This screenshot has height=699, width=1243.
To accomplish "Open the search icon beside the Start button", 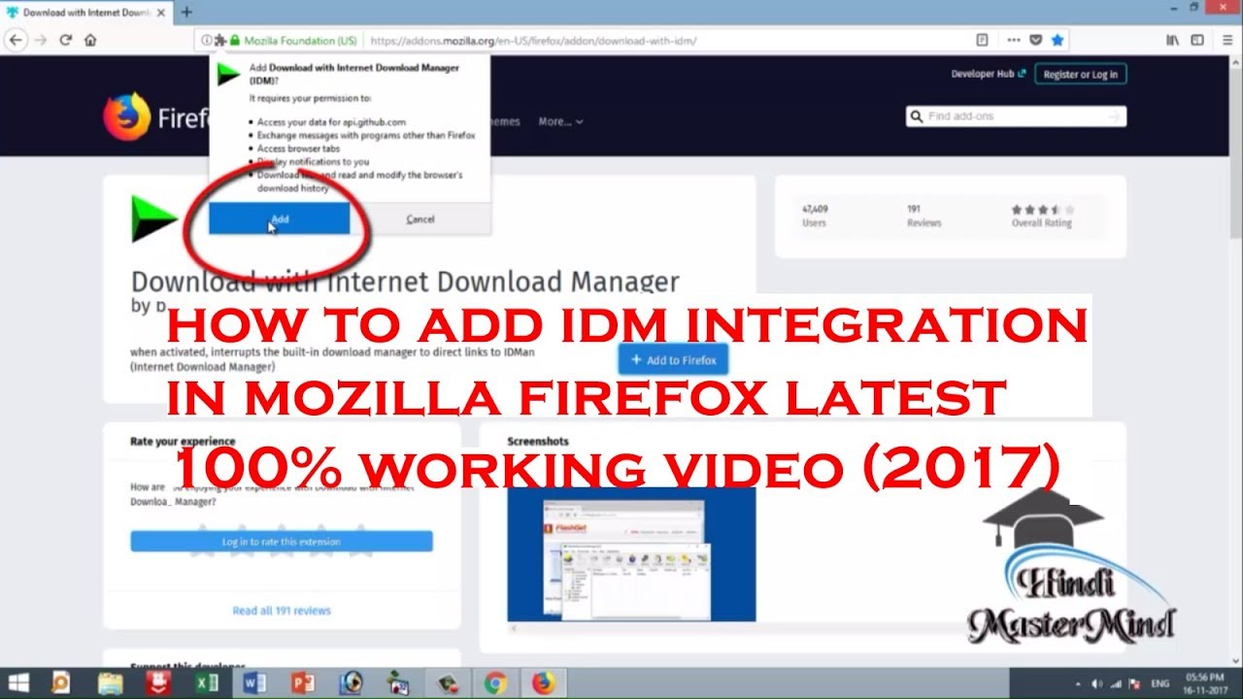I will [61, 682].
